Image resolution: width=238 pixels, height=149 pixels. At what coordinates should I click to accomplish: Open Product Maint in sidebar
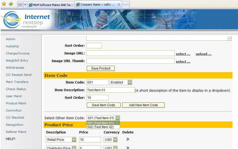(16, 103)
